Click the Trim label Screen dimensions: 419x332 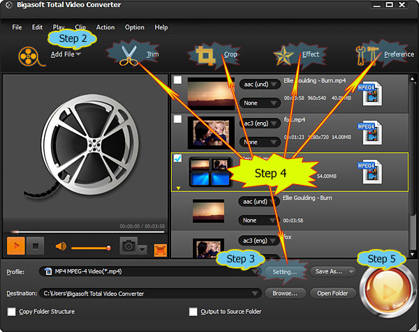[x=152, y=54]
